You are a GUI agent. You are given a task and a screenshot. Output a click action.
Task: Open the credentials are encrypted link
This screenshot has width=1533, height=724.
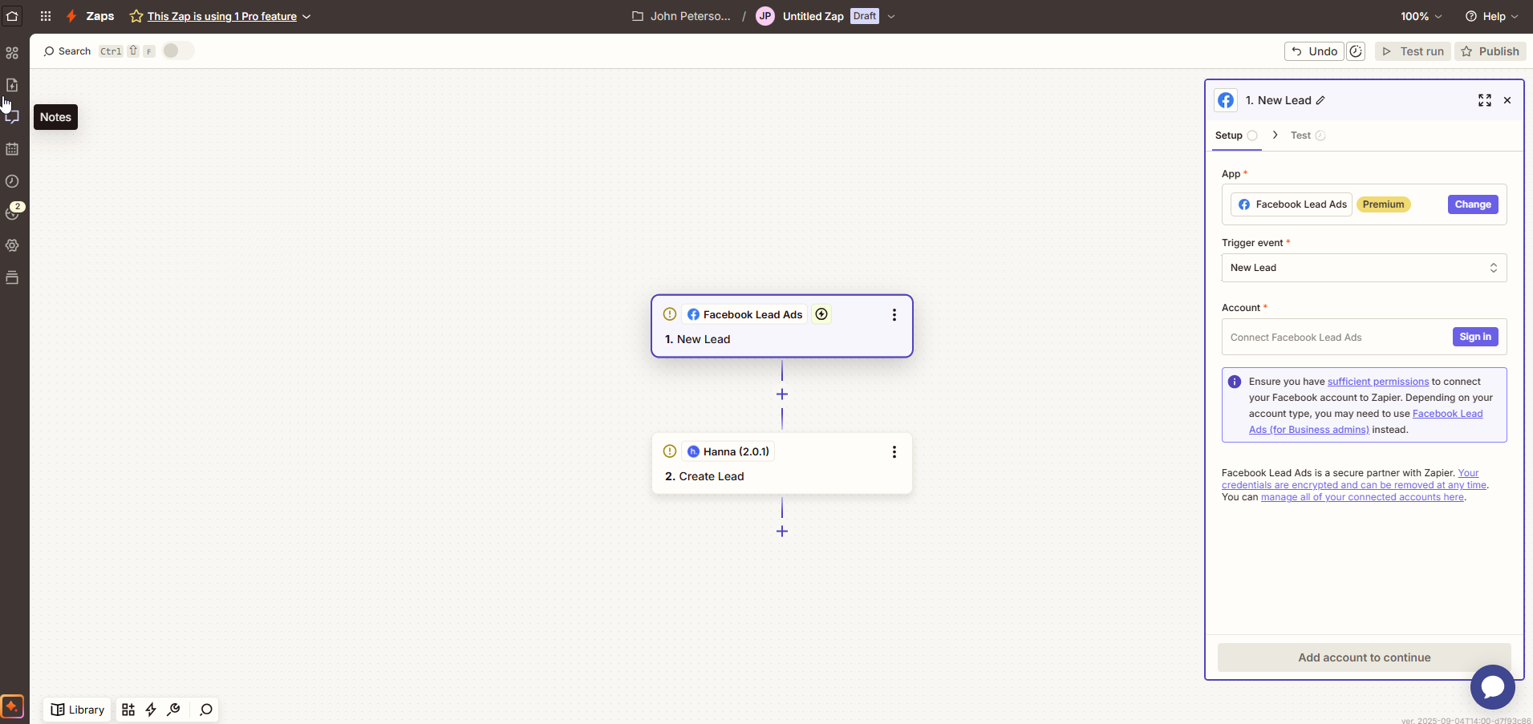(x=1354, y=479)
